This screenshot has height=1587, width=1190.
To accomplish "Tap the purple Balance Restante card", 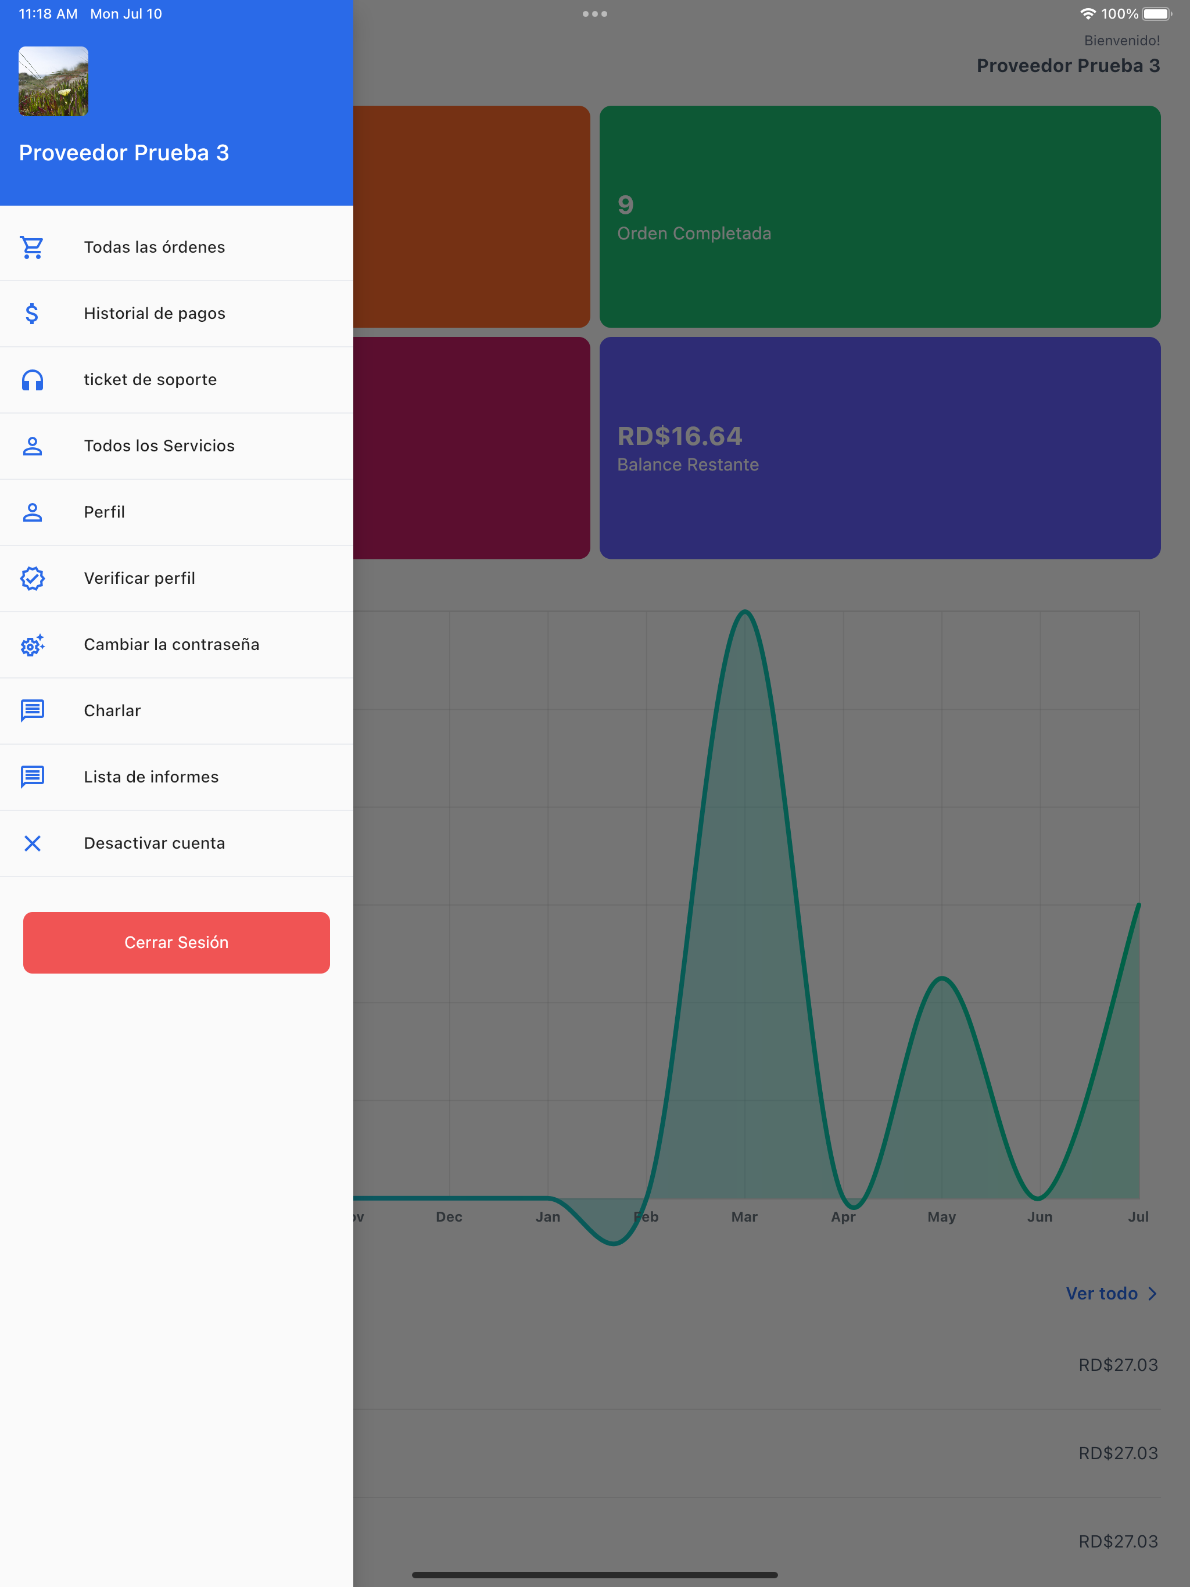I will click(x=880, y=448).
